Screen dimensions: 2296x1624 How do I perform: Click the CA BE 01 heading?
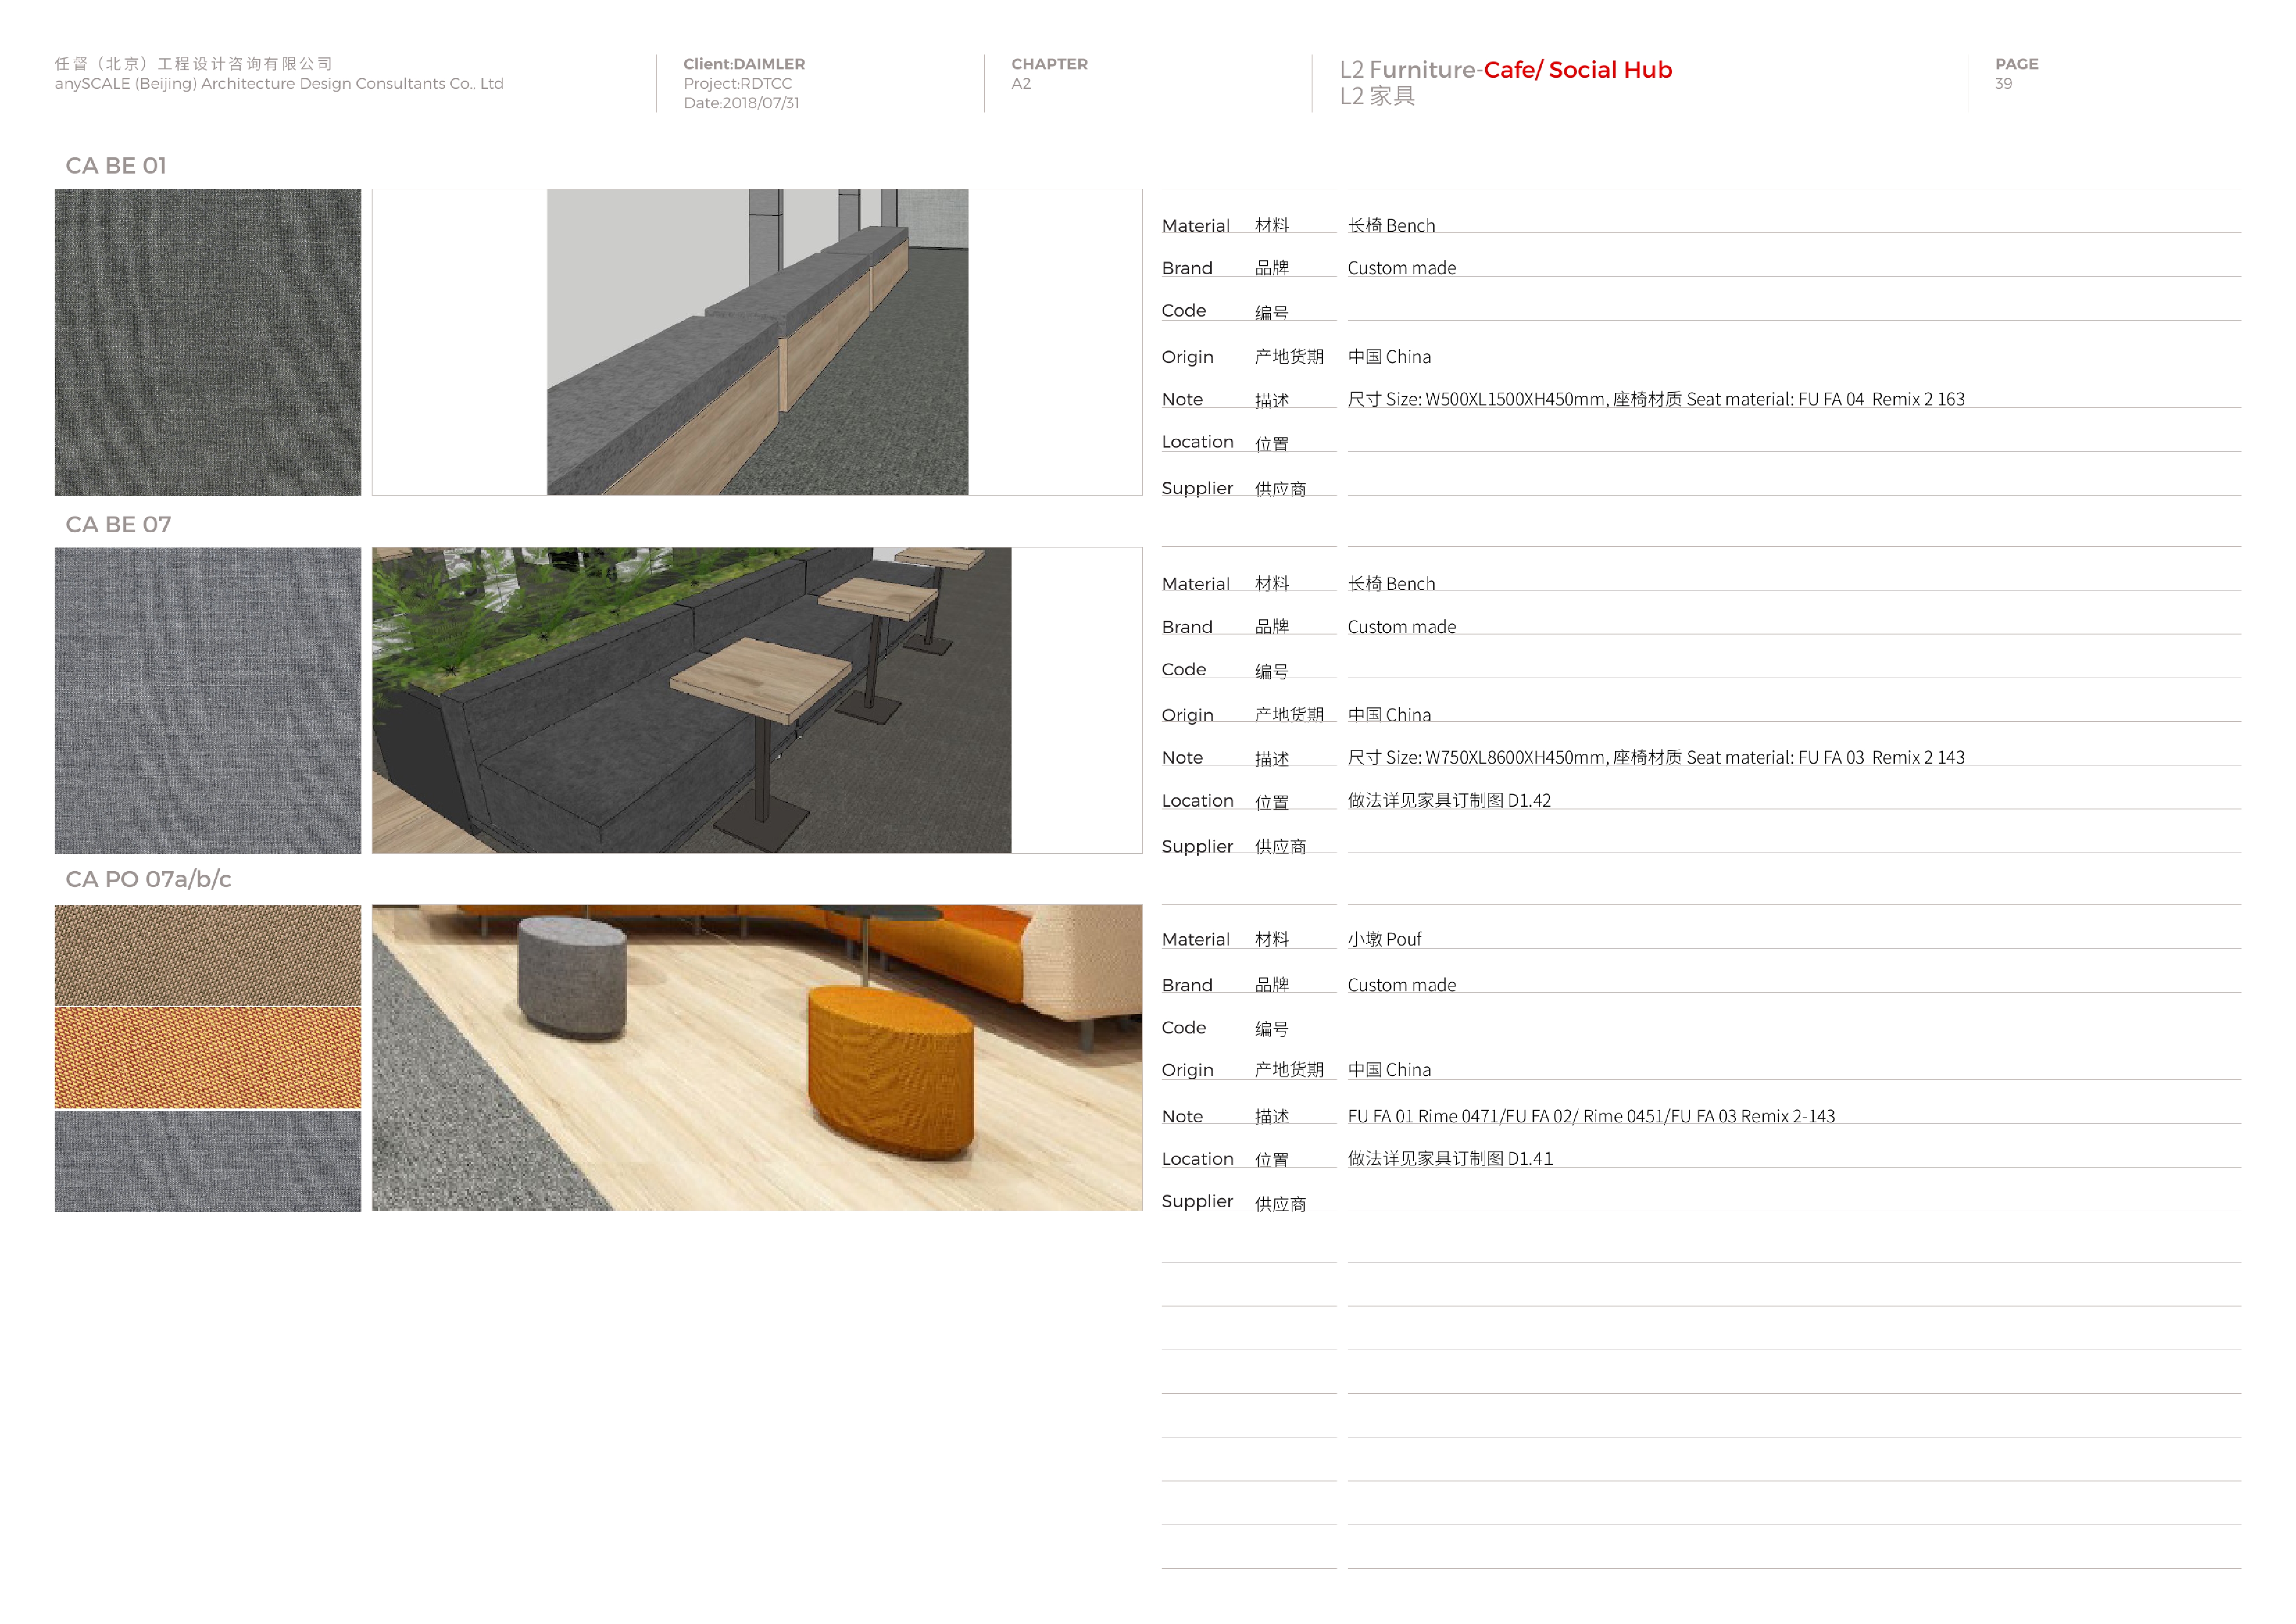(x=116, y=166)
